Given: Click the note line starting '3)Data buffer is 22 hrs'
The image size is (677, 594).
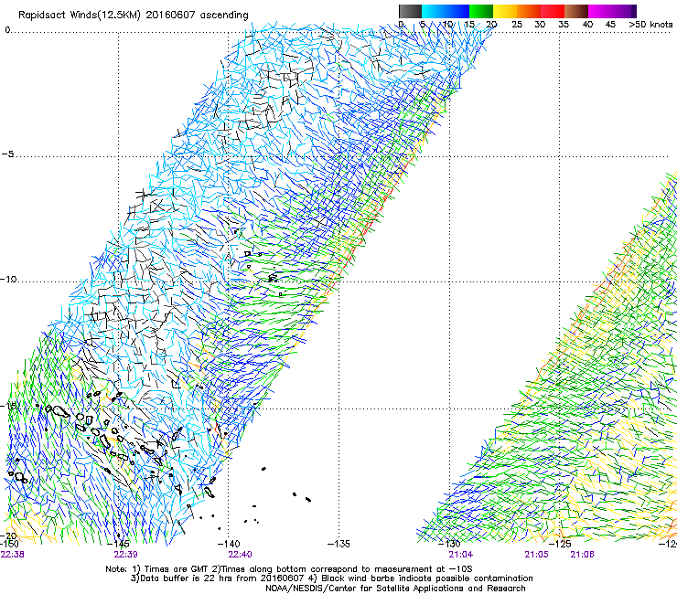Looking at the screenshot, I should click(331, 578).
